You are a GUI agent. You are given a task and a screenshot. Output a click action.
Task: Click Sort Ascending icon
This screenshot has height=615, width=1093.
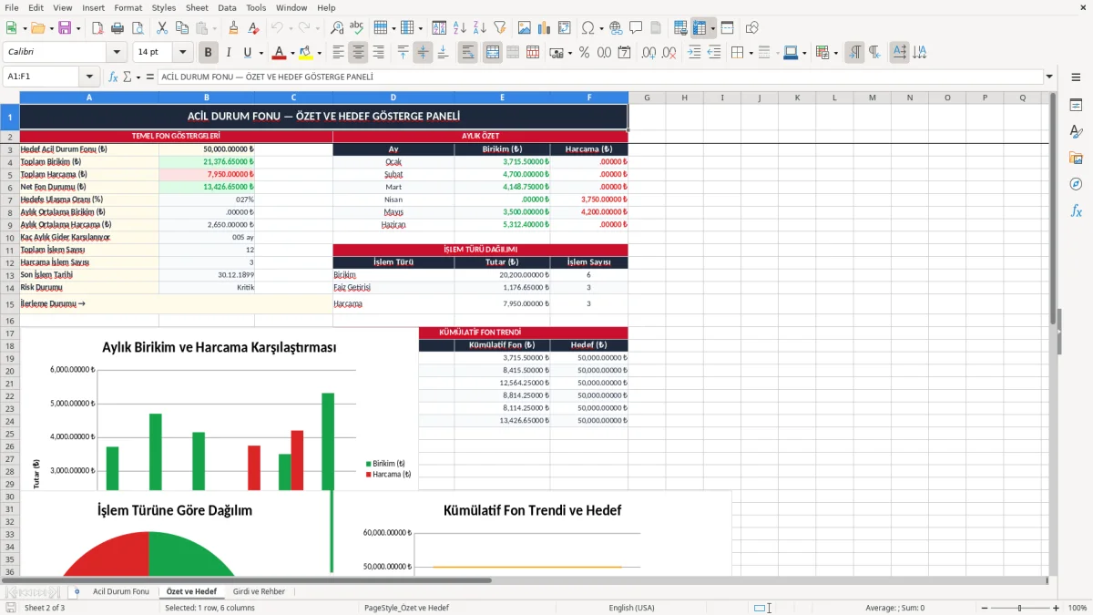tap(459, 28)
